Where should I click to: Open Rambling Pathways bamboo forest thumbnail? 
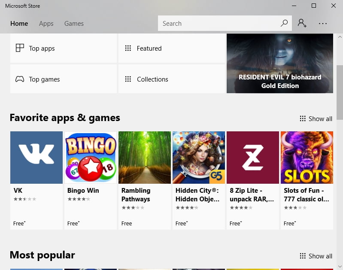145,157
